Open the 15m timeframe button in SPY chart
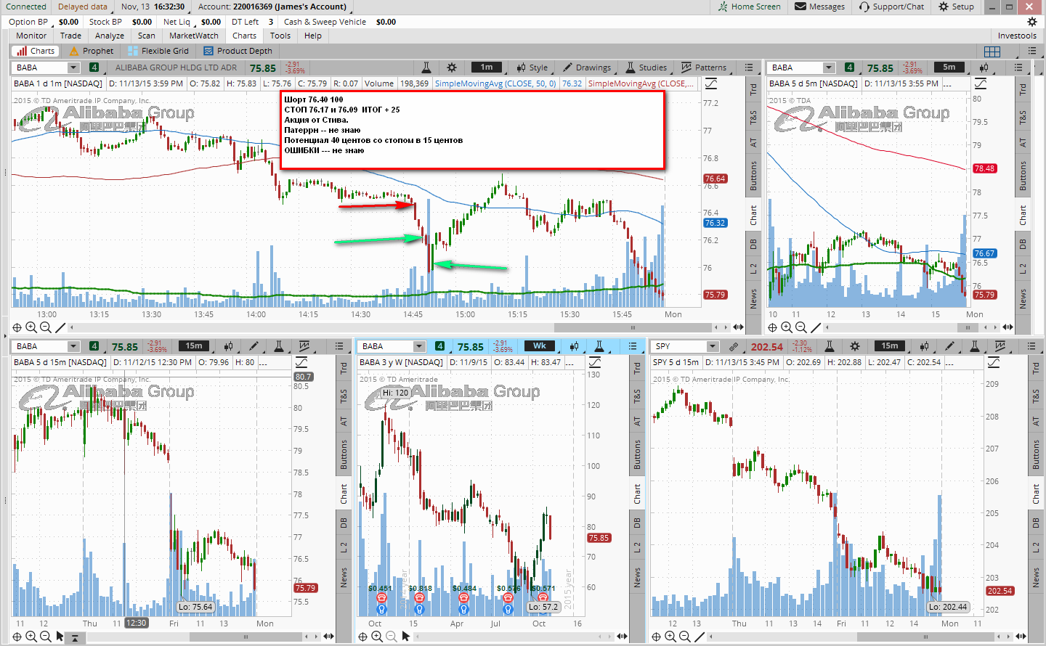Screen dimensions: 1046x646 [x=890, y=346]
